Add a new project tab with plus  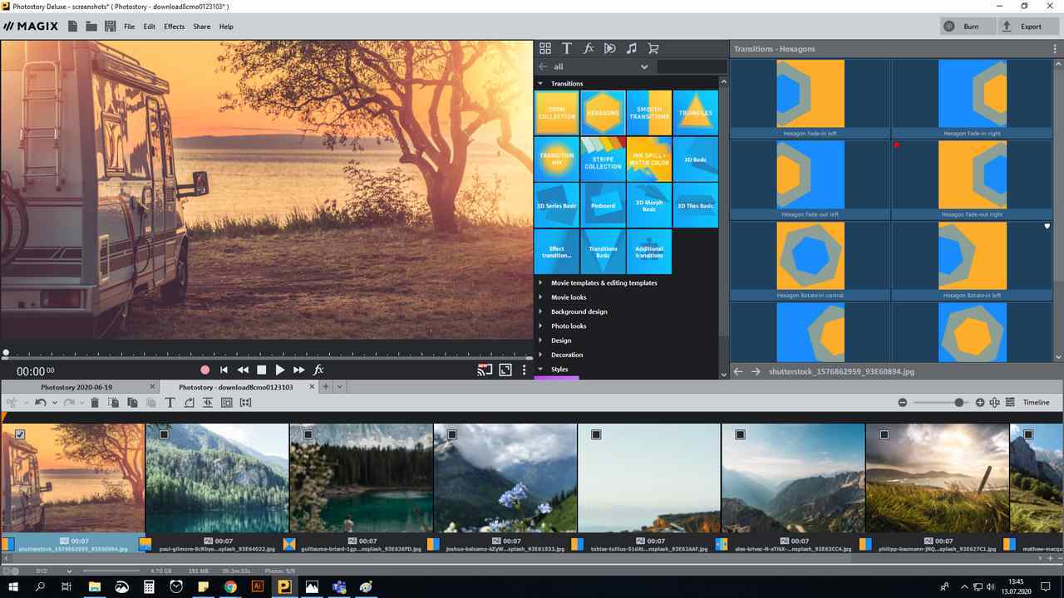click(326, 387)
